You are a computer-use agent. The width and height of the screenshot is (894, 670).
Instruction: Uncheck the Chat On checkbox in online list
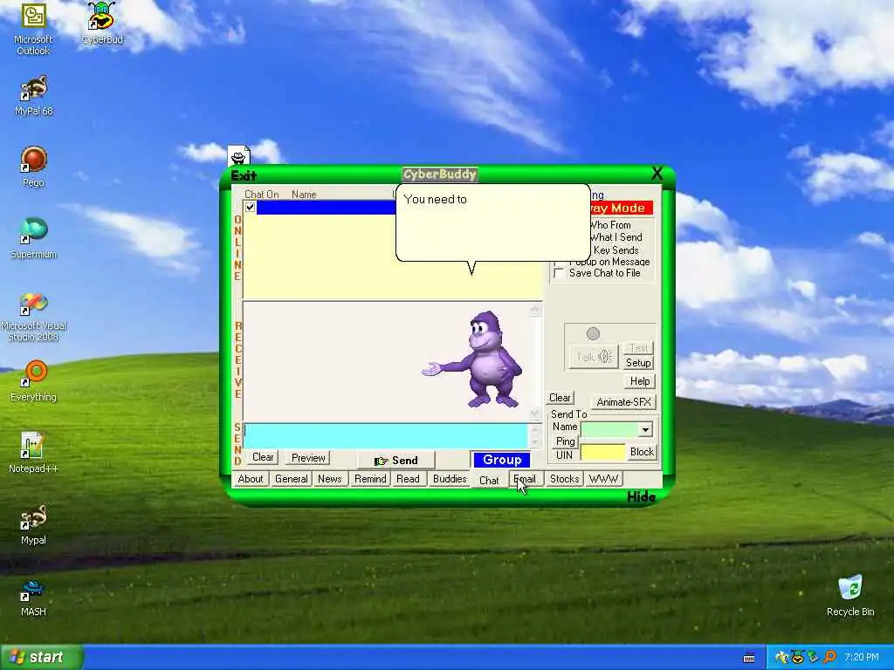pyautogui.click(x=250, y=208)
